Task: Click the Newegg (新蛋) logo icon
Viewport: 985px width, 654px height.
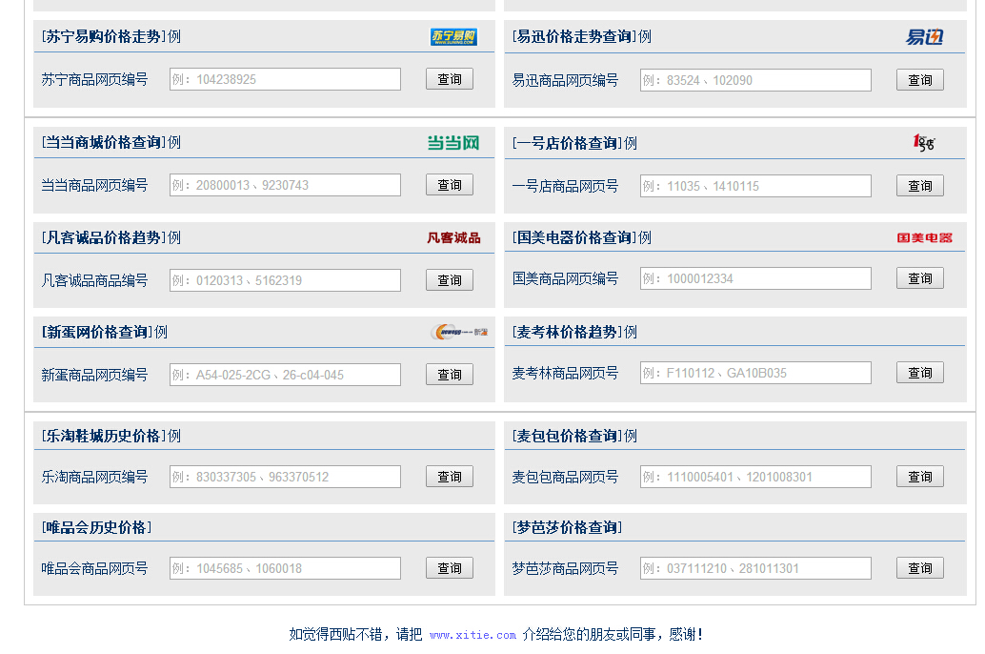Action: tap(458, 332)
